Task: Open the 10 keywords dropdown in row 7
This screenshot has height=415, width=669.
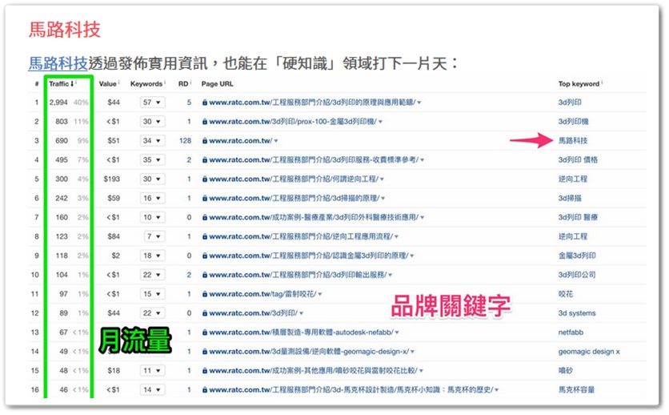Action: (152, 218)
